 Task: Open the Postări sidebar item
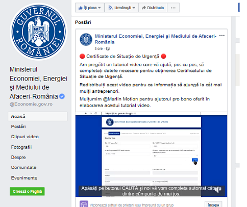pyautogui.click(x=18, y=126)
